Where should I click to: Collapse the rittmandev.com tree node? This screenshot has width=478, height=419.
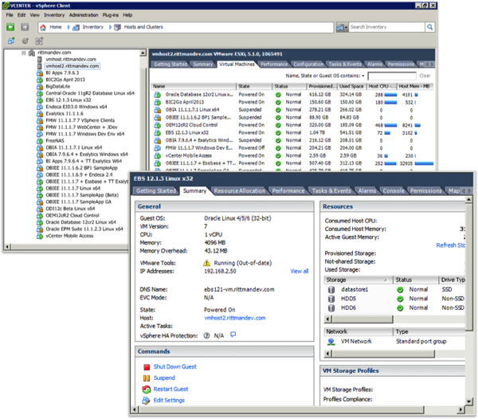point(23,53)
